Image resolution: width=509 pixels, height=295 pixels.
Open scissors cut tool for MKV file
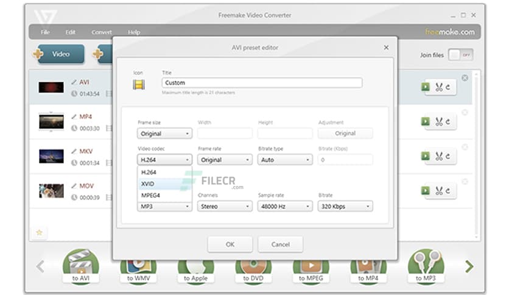[x=439, y=156]
